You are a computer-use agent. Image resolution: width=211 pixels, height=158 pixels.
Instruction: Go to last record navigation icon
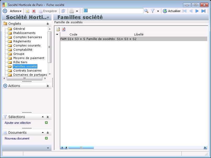[203, 11]
